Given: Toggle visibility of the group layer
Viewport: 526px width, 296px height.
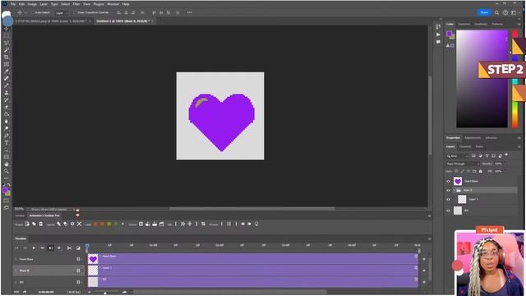Looking at the screenshot, I should click(x=448, y=190).
